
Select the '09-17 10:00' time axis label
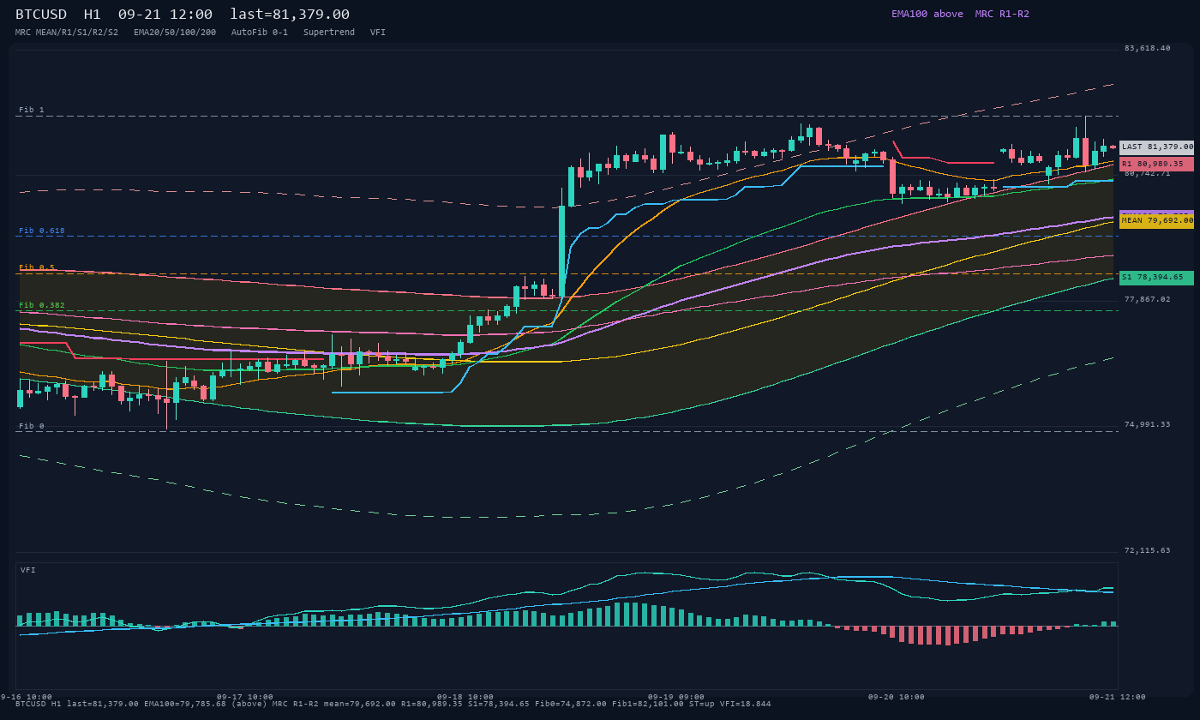245,697
